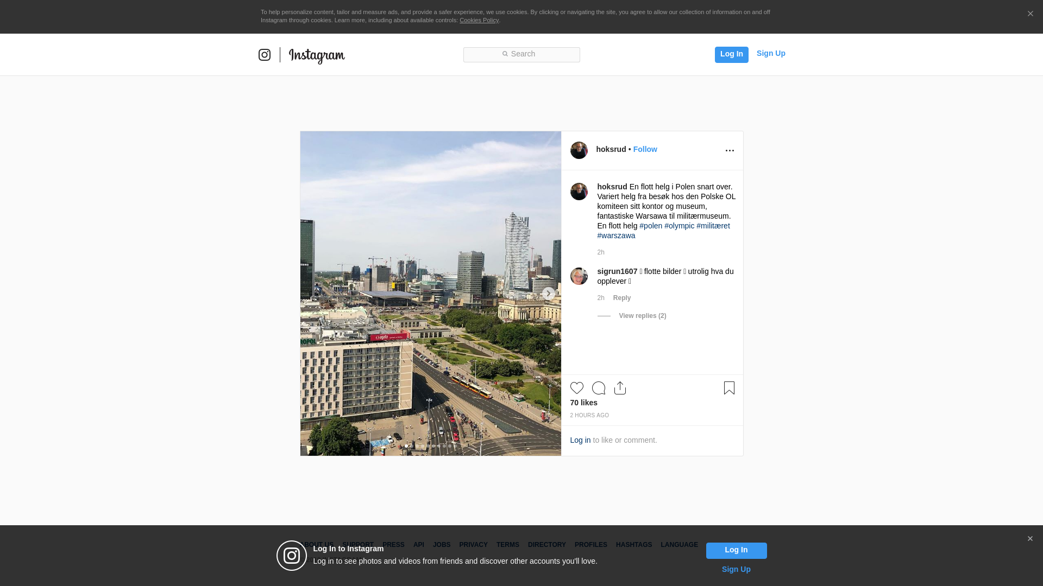Open the three-dot post options menu

[730, 150]
